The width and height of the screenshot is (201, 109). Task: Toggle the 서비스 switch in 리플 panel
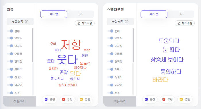[10, 69]
